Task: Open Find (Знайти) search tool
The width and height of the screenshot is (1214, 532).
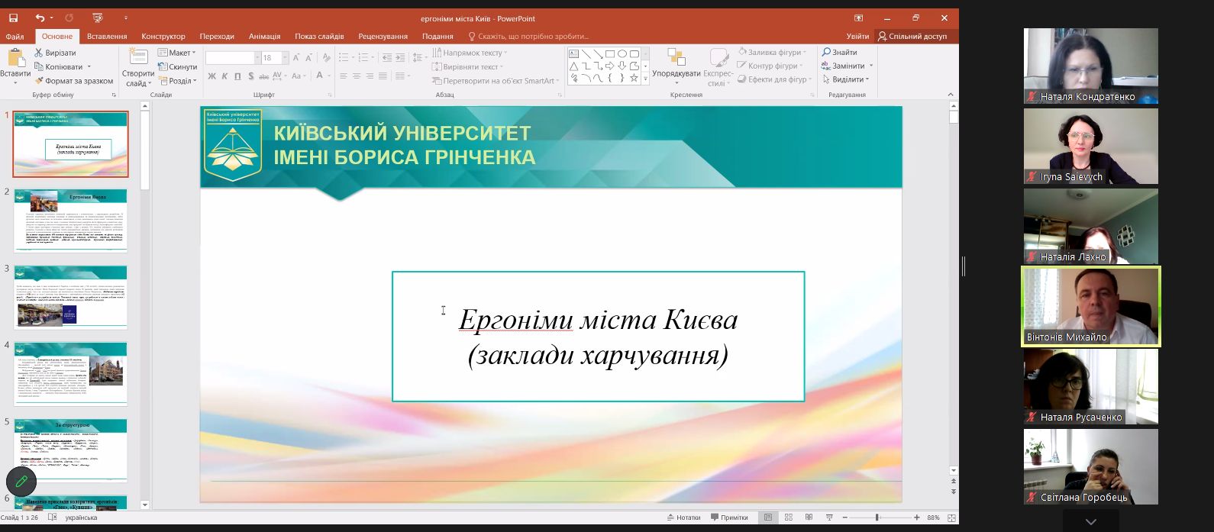Action: coord(839,52)
